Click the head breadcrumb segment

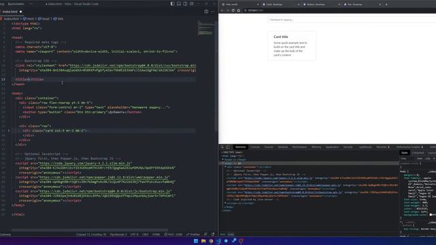pos(44,19)
